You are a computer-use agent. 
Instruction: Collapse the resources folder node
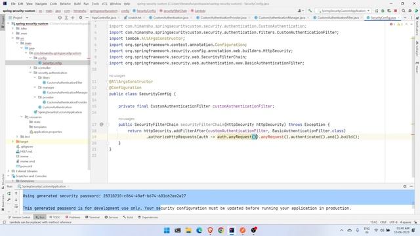22,117
